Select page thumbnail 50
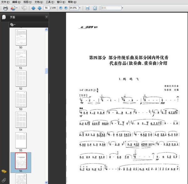This screenshot has height=184, width=188. click(21, 37)
